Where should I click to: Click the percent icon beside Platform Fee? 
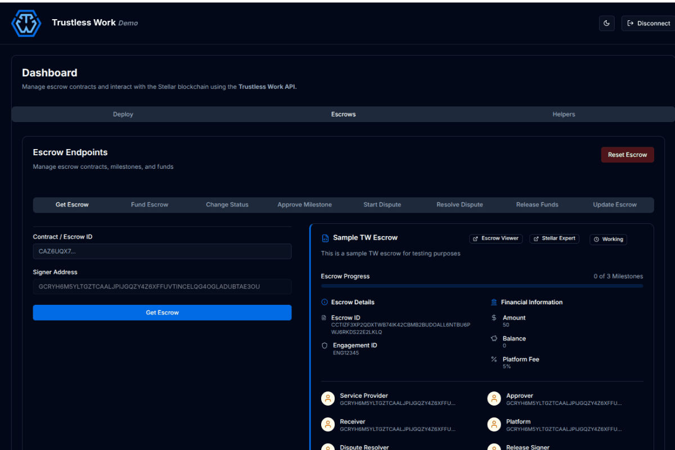pyautogui.click(x=494, y=359)
